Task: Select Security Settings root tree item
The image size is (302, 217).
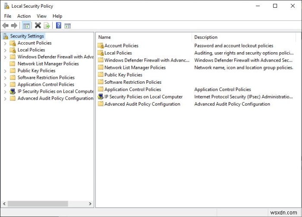Action: (x=27, y=36)
